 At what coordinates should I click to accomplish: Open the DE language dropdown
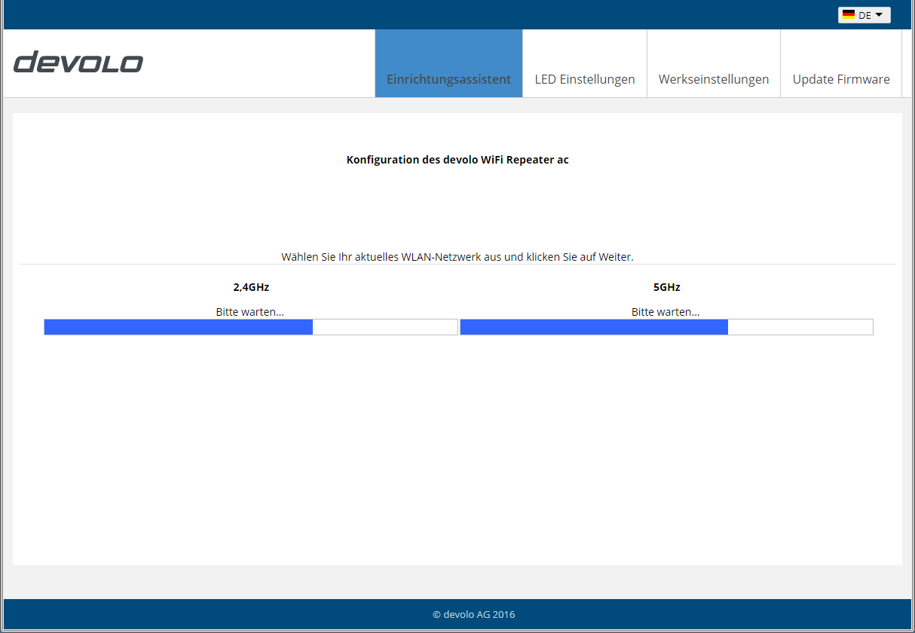click(864, 15)
